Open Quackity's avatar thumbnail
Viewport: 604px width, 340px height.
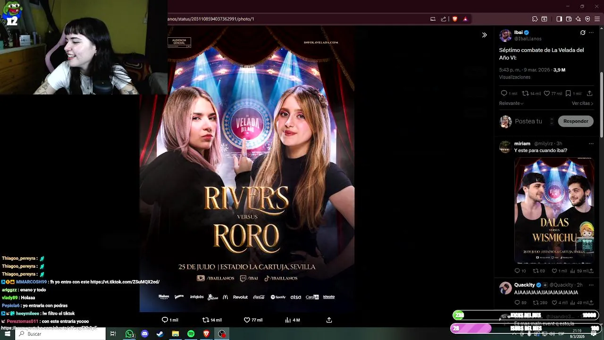coord(505,289)
